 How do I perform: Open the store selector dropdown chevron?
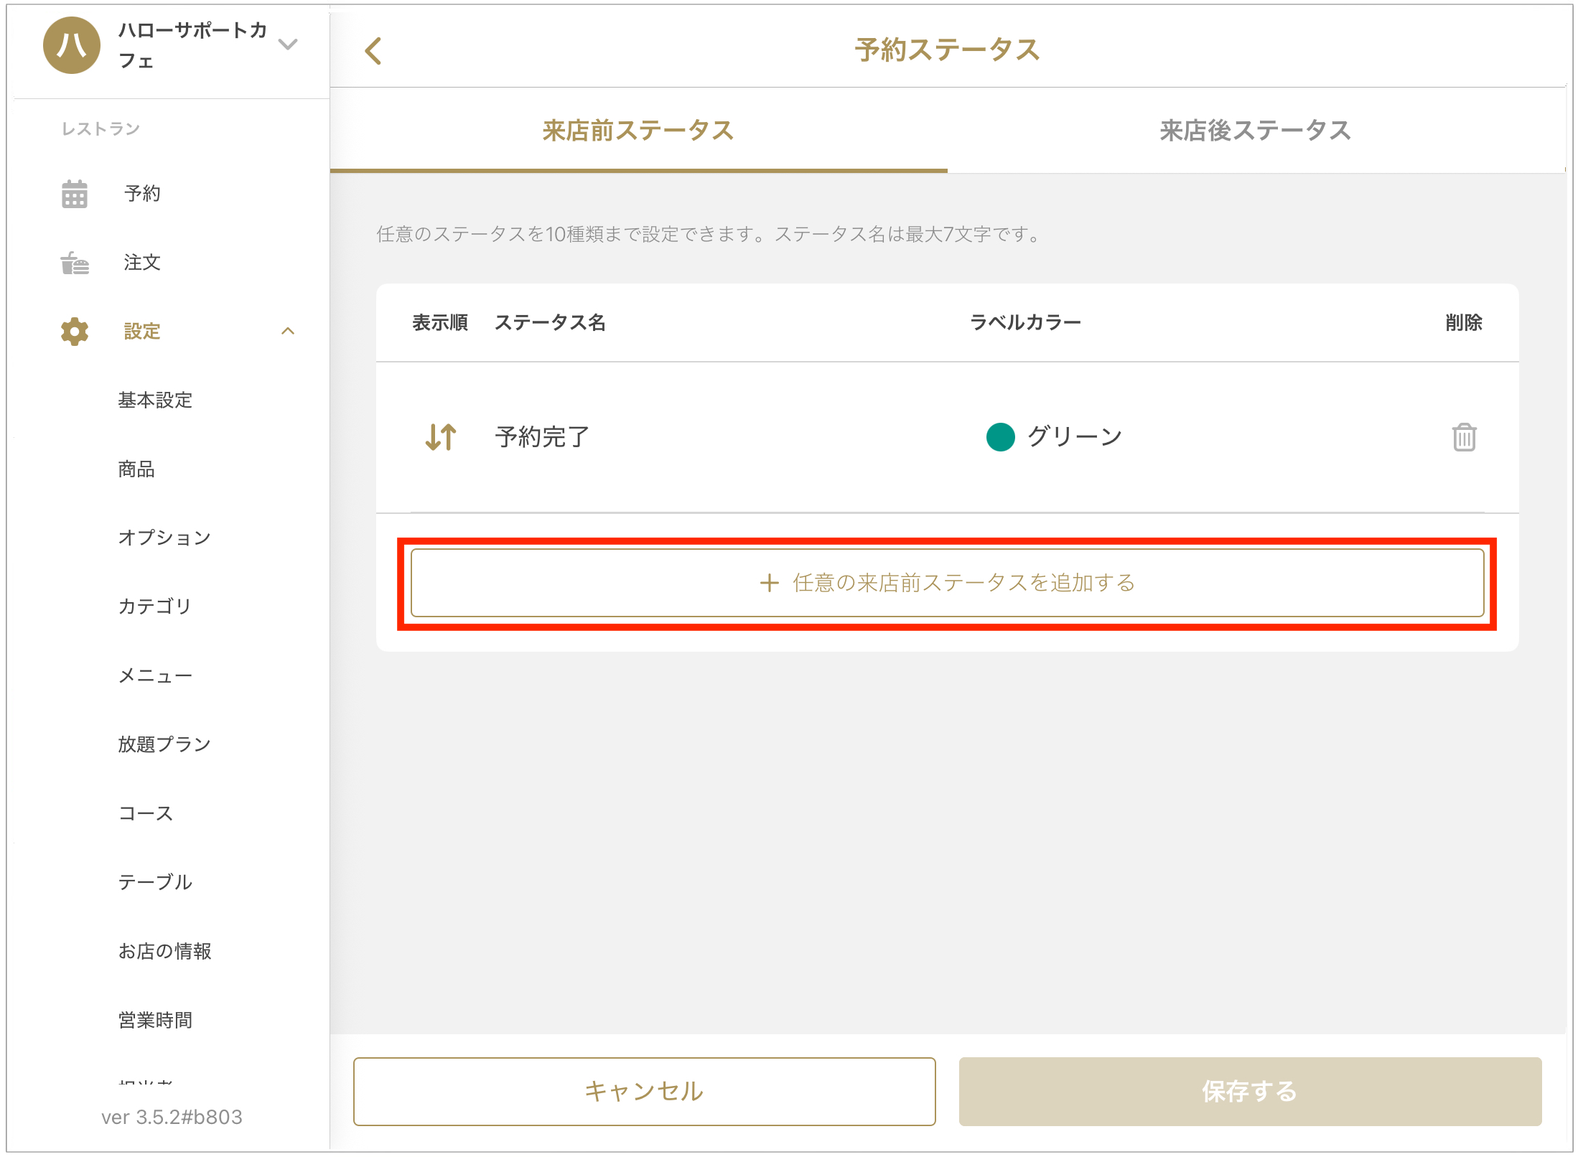pyautogui.click(x=288, y=45)
